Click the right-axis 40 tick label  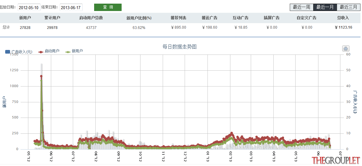coord(348,86)
